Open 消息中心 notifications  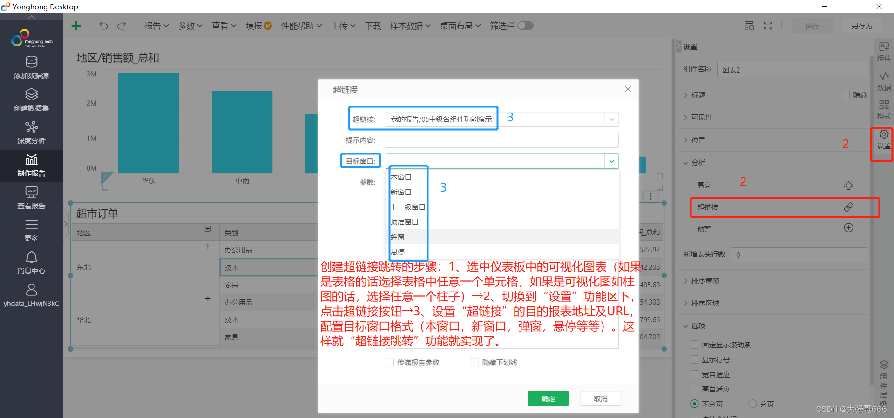click(31, 263)
